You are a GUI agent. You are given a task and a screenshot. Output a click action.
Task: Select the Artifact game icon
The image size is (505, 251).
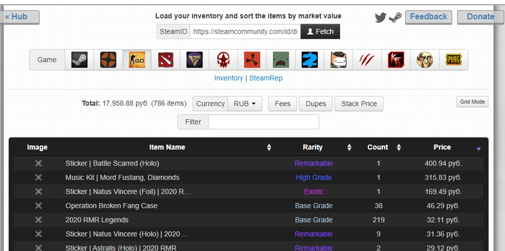194,60
